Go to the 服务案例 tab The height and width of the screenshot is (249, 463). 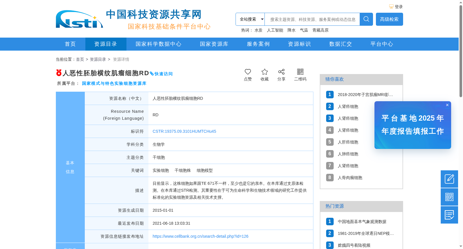(258, 44)
